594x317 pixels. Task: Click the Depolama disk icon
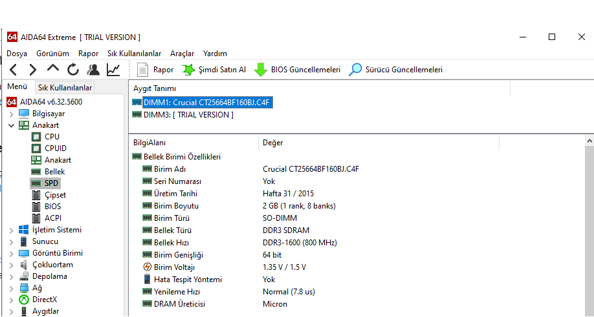[x=24, y=276]
